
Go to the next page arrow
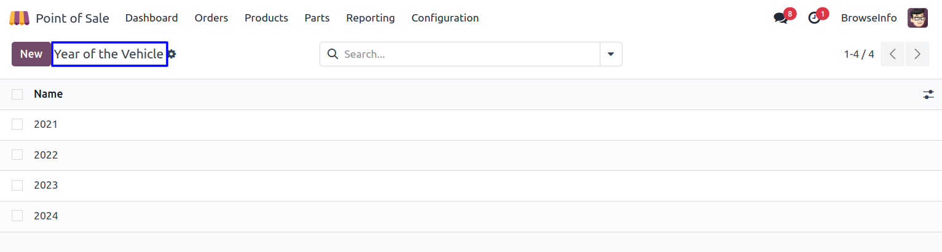tap(917, 54)
